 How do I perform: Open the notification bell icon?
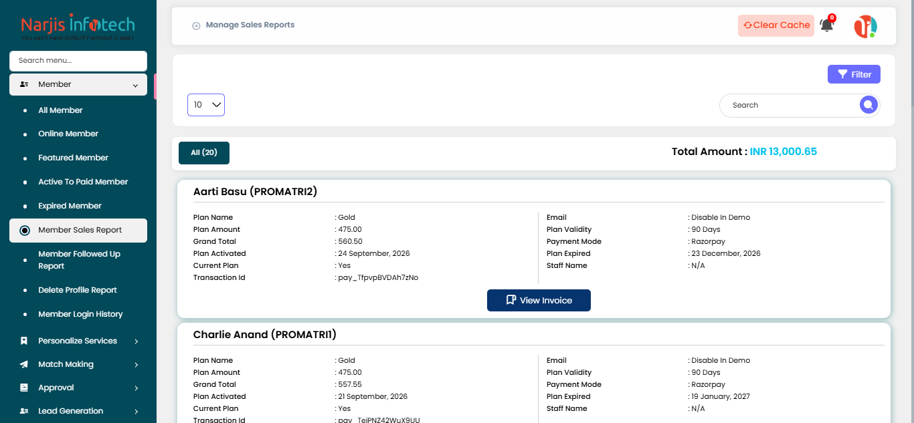(827, 25)
